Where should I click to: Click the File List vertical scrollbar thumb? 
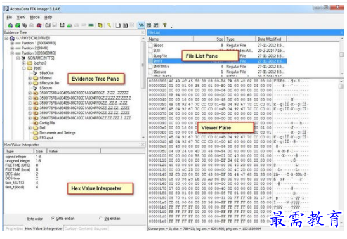342,54
